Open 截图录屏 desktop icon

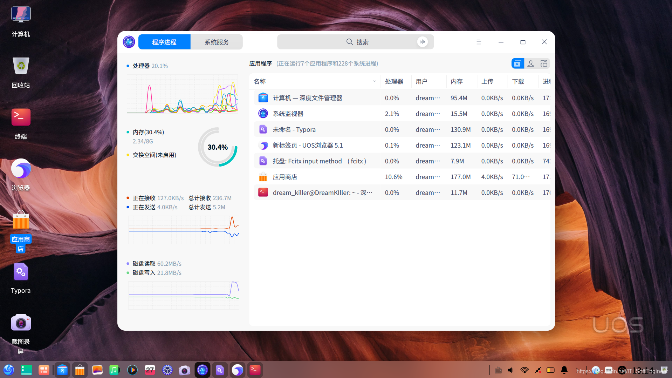click(21, 334)
